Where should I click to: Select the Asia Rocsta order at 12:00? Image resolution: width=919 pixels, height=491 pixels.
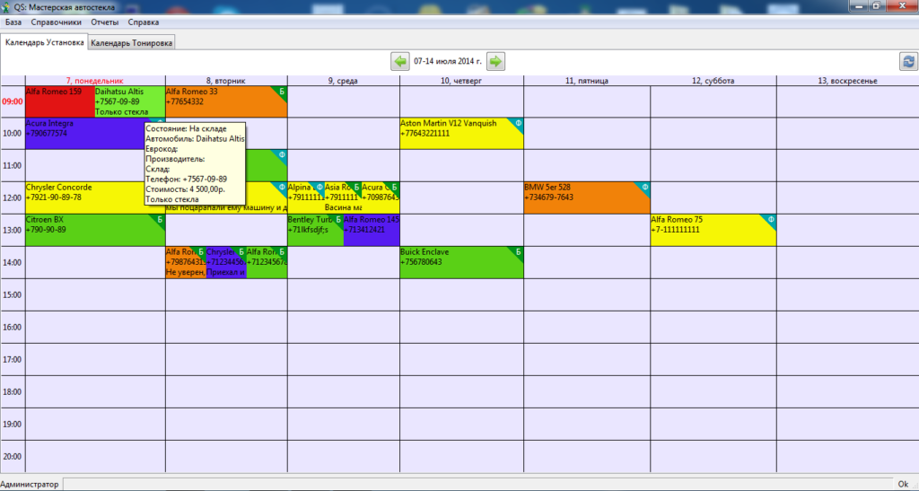(343, 197)
